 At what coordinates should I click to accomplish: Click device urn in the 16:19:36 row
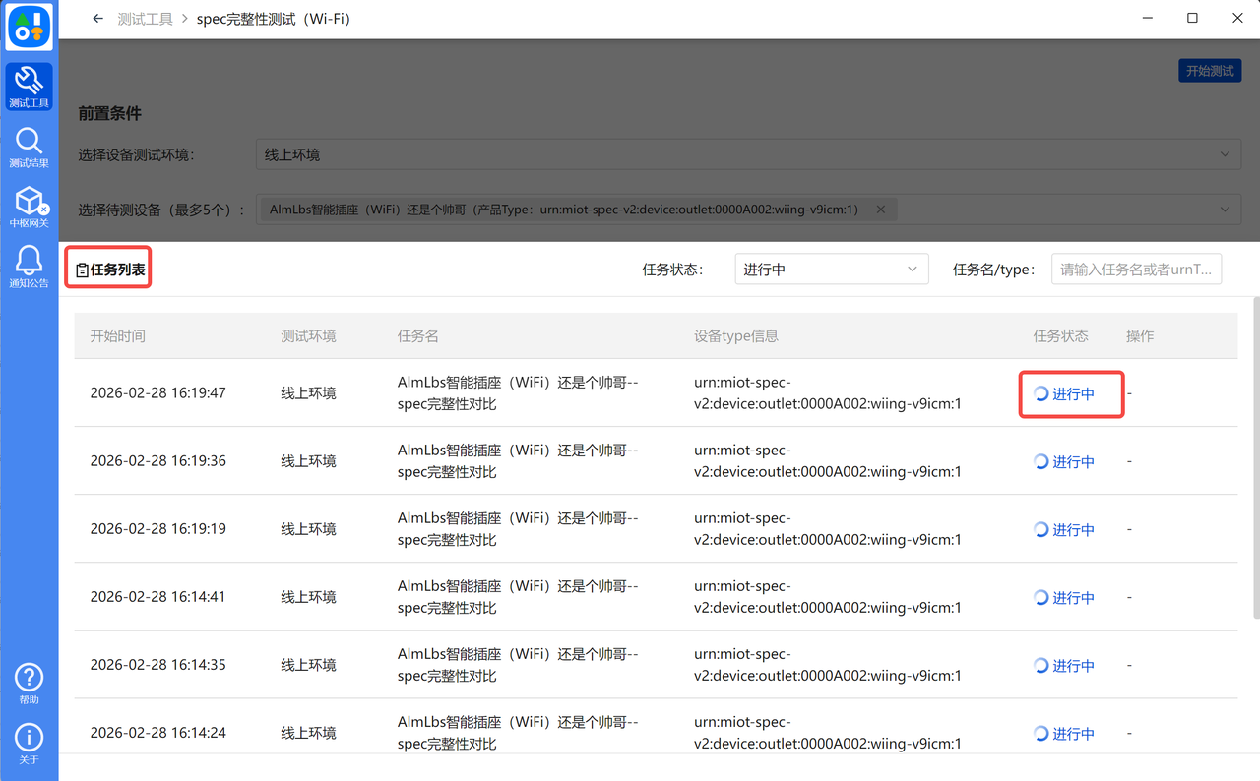tap(827, 461)
